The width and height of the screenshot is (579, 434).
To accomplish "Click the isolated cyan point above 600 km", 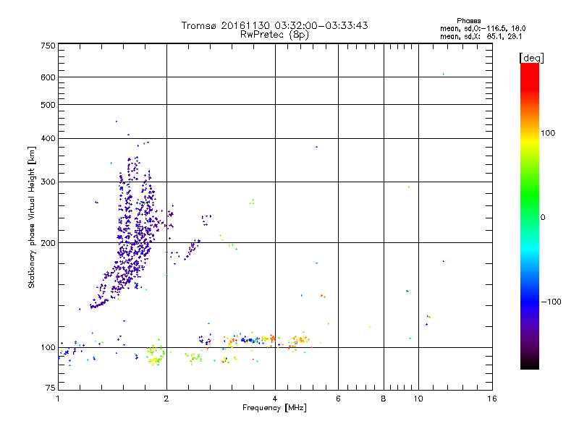I will [444, 75].
